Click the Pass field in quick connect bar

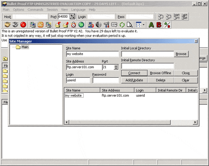point(140,17)
